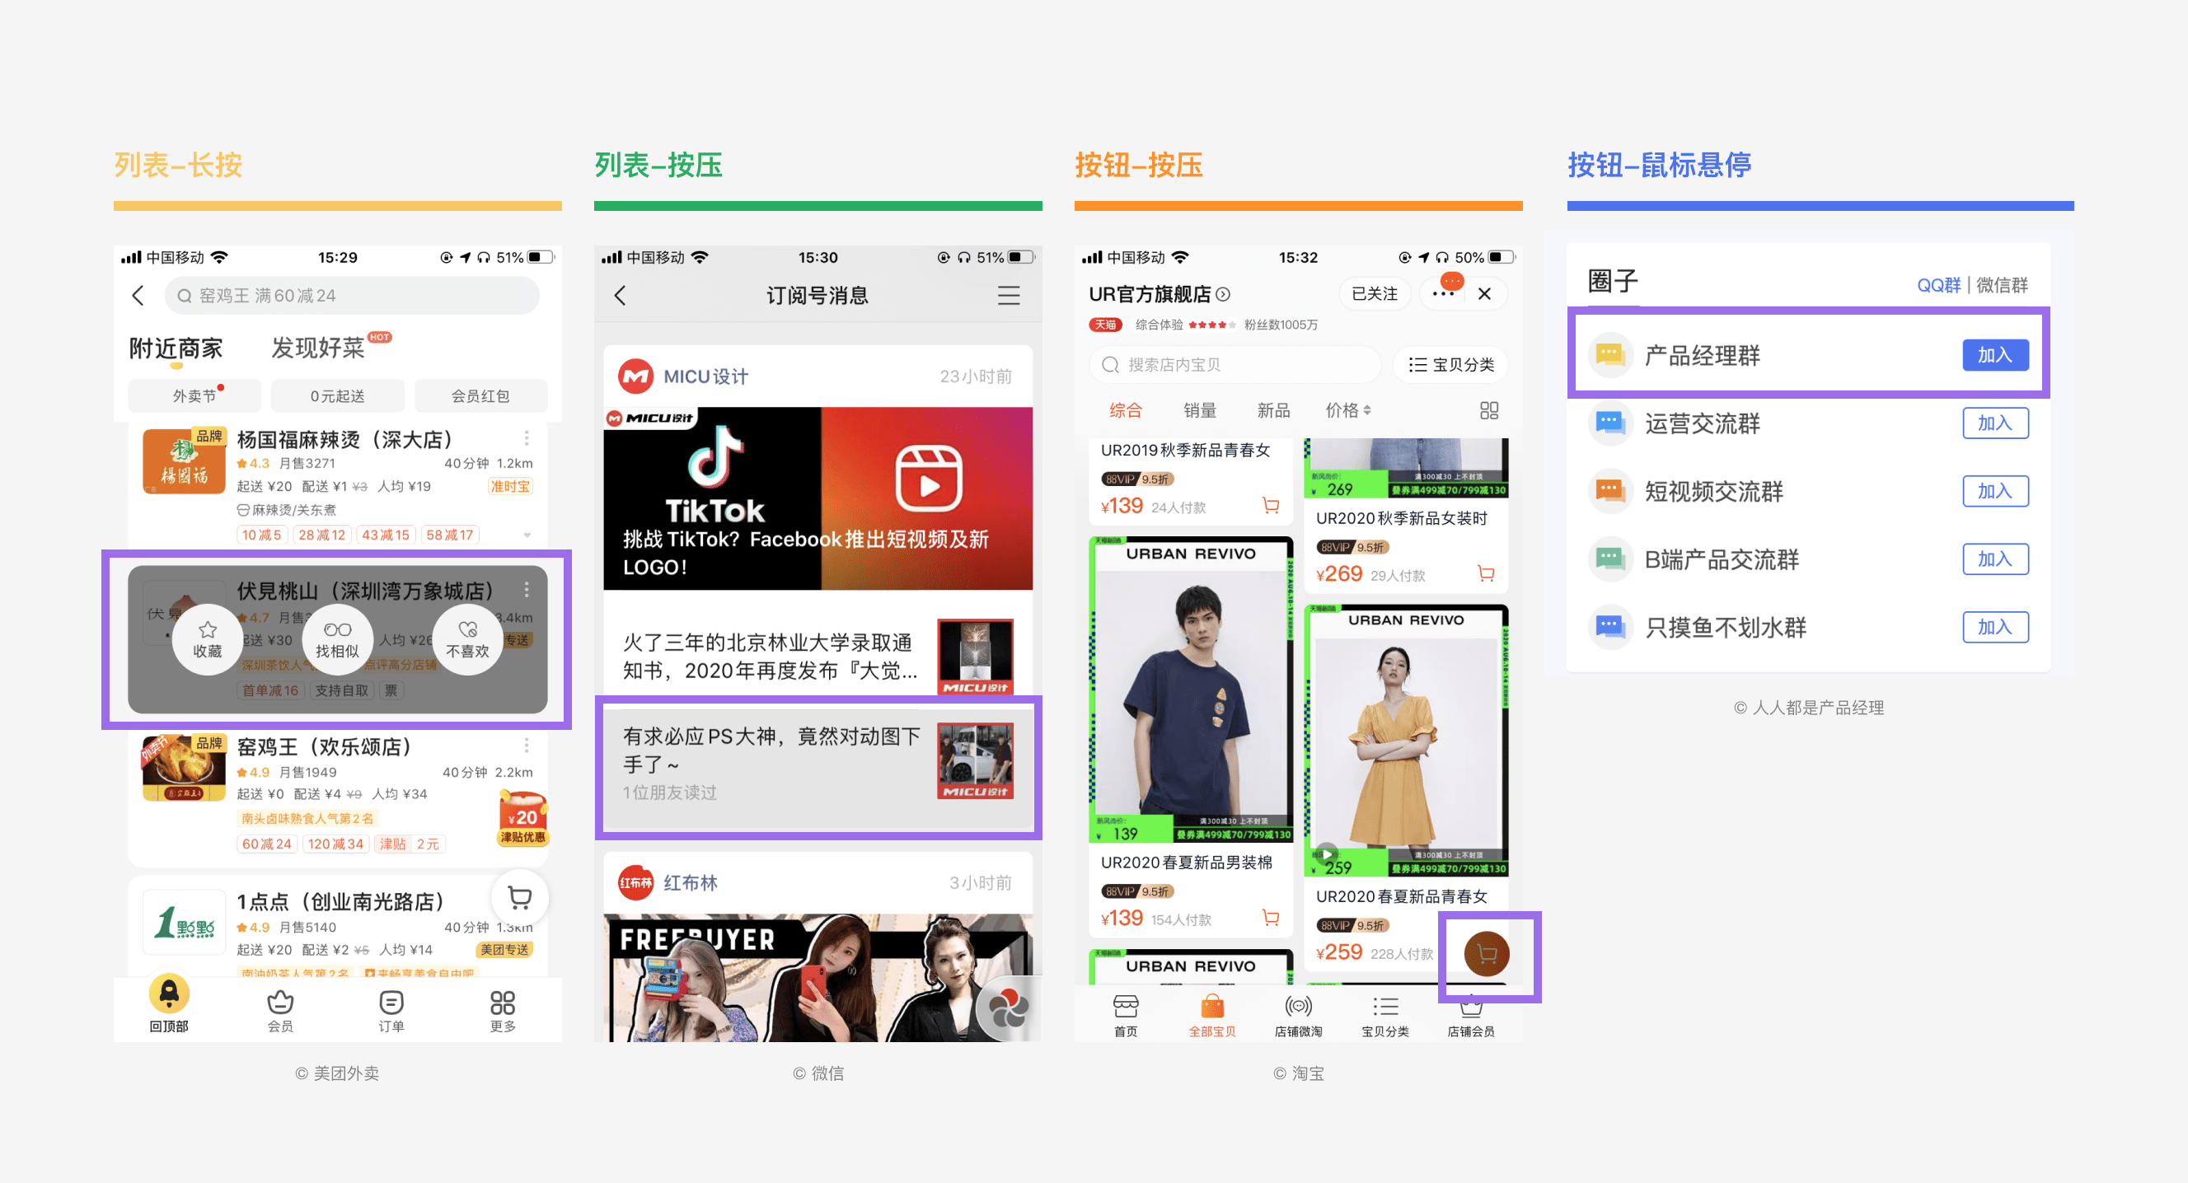Join the 运营交流群 group
Screen dimensions: 2188x1183
(x=1994, y=423)
